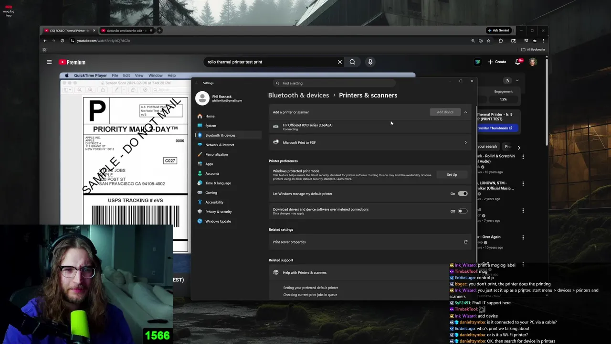Toggle download drivers over metered connections
Screen dimensions: 611x344
pyautogui.click(x=463, y=211)
